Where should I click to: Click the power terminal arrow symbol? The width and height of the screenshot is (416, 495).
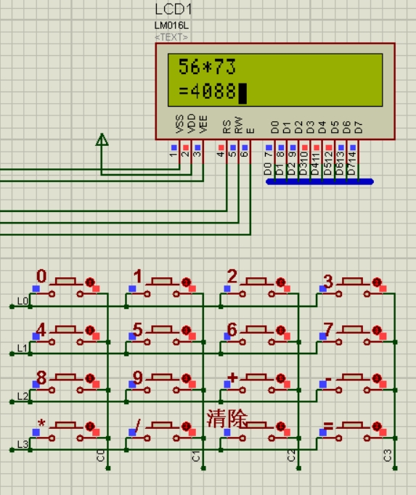[x=102, y=139]
